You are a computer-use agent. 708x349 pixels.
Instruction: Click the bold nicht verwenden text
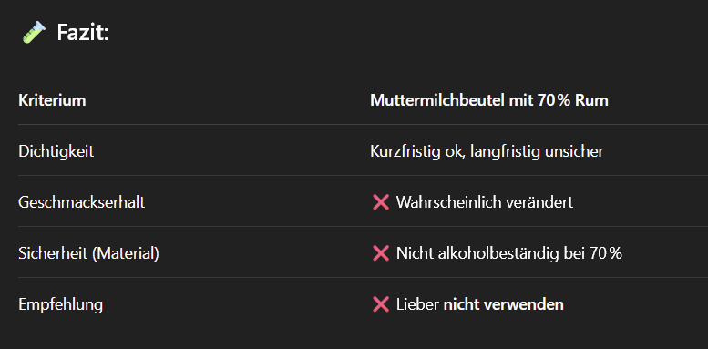[504, 304]
